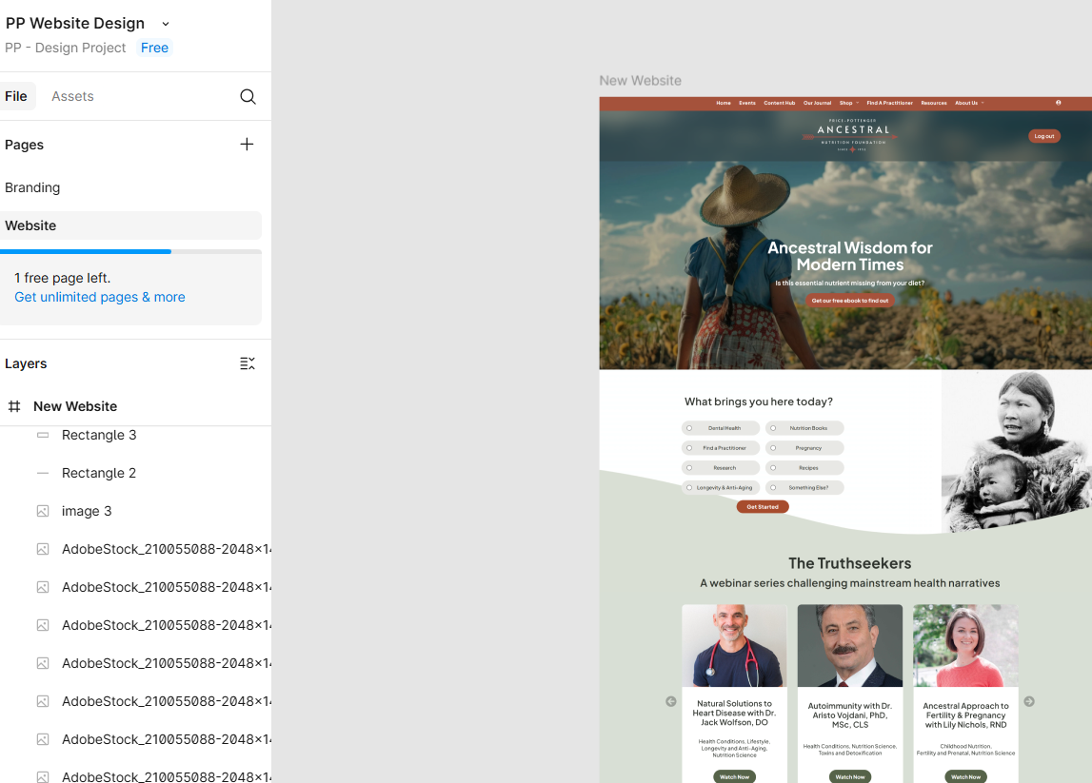Select the Dental Health radio option
This screenshot has width=1092, height=783.
[x=689, y=428]
